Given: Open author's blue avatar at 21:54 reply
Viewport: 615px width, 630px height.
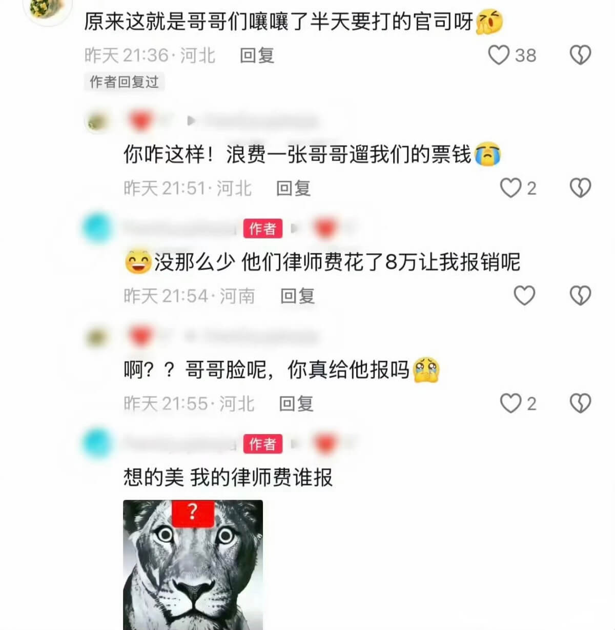Looking at the screenshot, I should (x=96, y=229).
